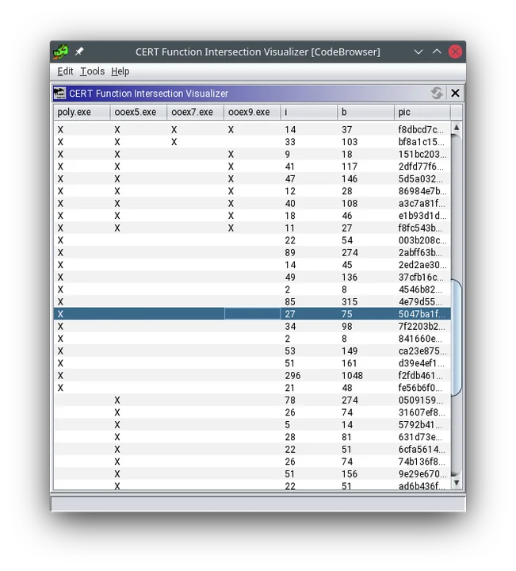516x571 pixels.
Task: Click hash cell f2fdb461...
Action: 421,376
